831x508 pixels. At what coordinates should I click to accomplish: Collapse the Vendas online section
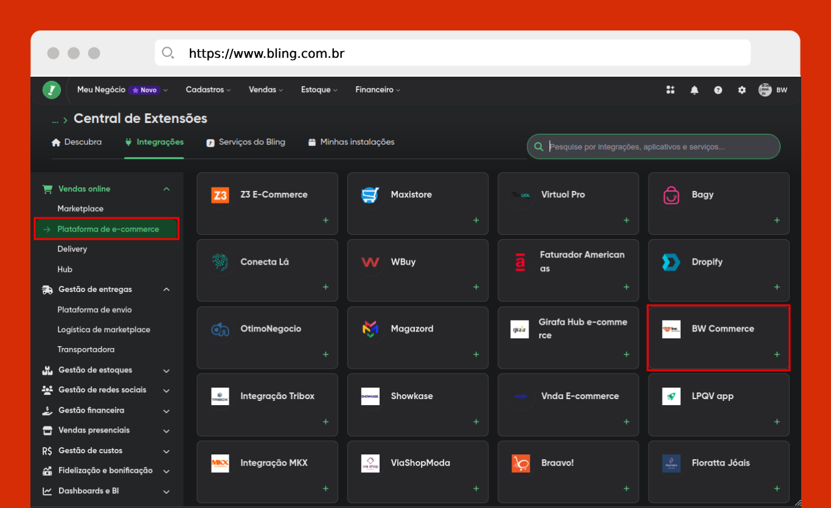pos(167,189)
